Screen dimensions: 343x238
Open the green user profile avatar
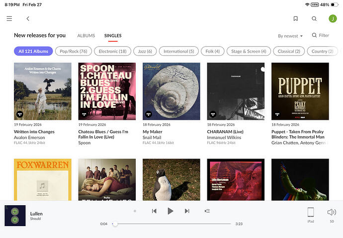click(333, 18)
